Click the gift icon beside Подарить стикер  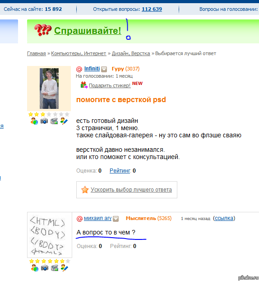click(84, 85)
